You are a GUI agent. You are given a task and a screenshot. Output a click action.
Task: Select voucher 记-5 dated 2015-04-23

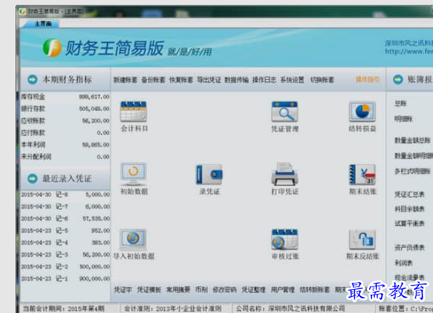[65, 230]
